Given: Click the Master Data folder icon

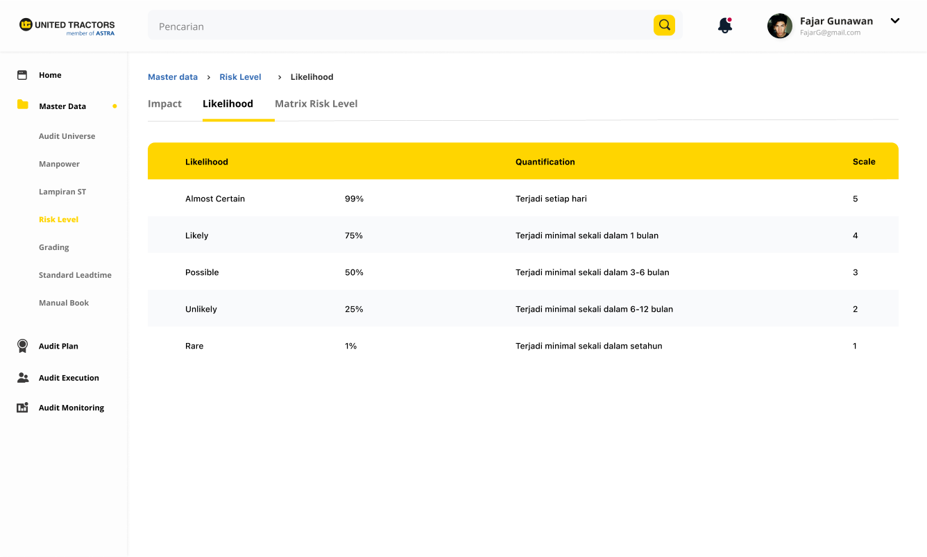Looking at the screenshot, I should pos(22,106).
